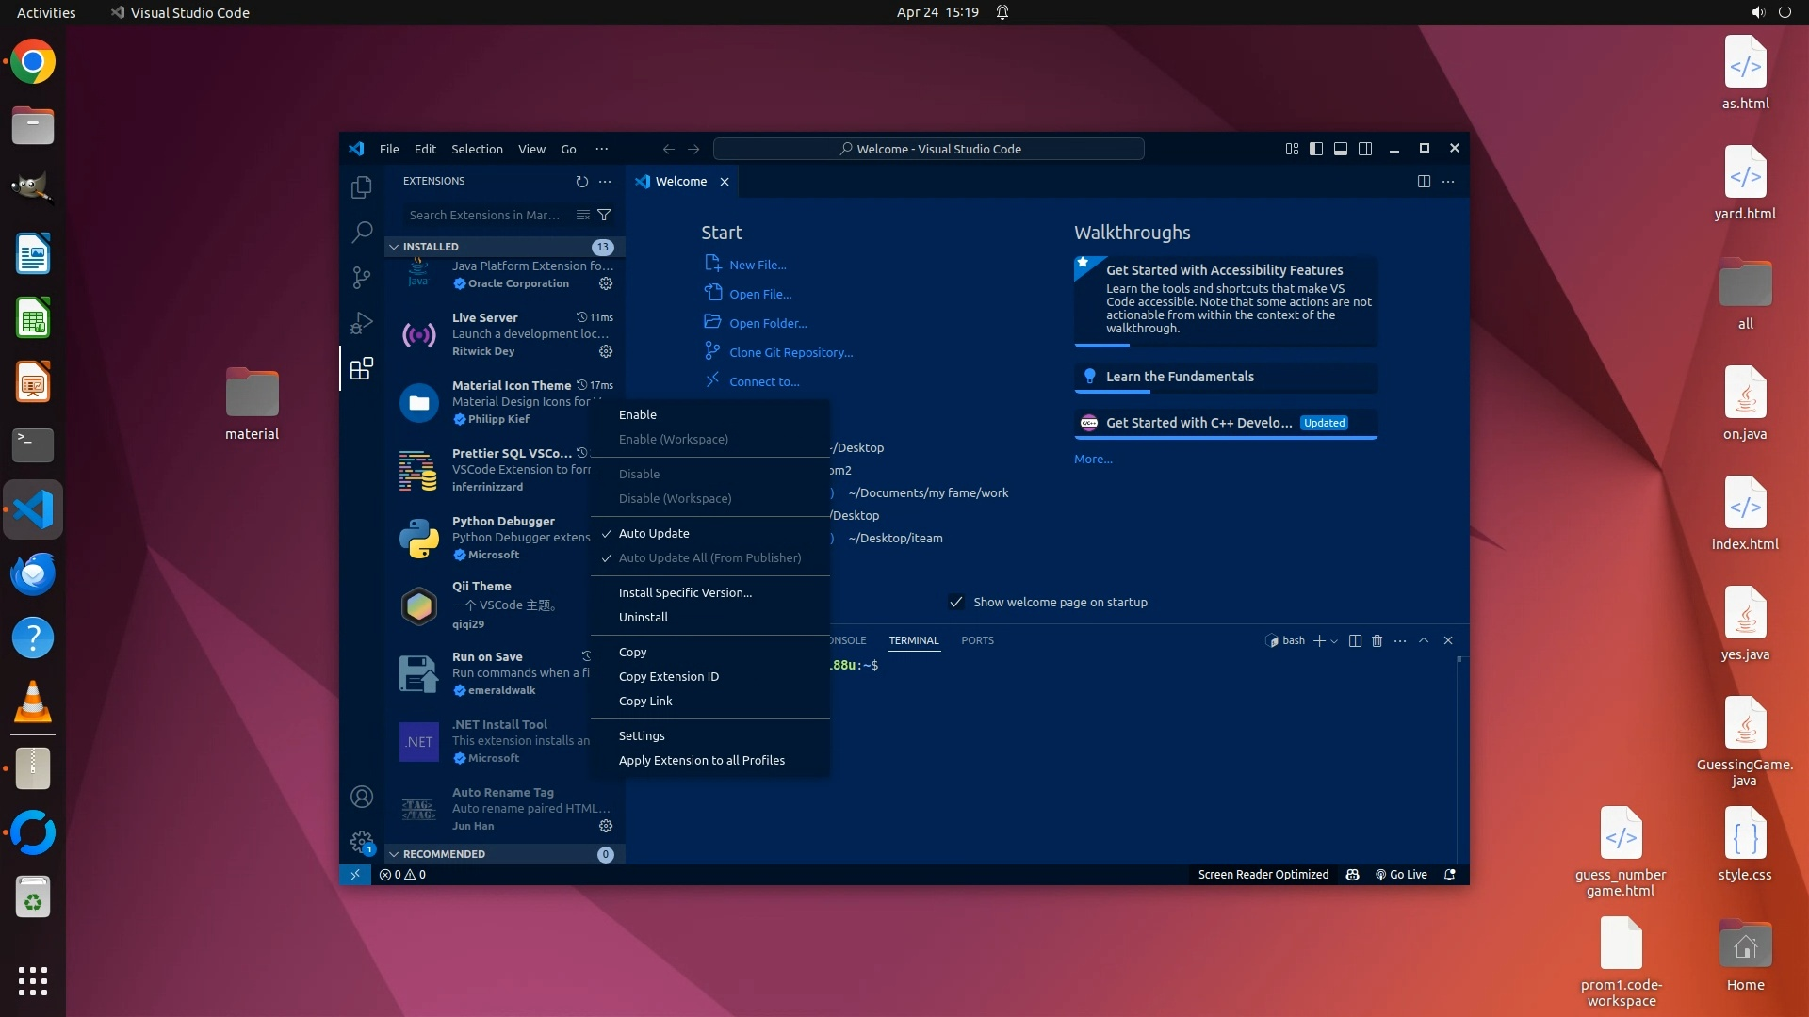The width and height of the screenshot is (1809, 1017).
Task: Split the terminal panel
Action: [x=1355, y=640]
